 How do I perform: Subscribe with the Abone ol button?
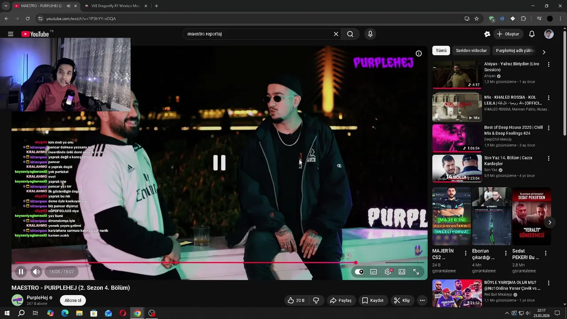coord(73,300)
